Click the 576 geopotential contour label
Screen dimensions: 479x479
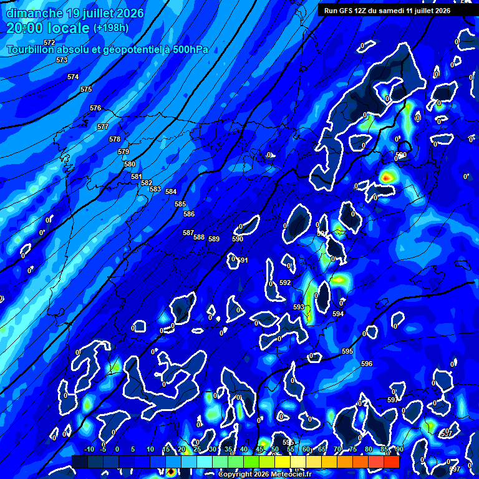(95, 108)
